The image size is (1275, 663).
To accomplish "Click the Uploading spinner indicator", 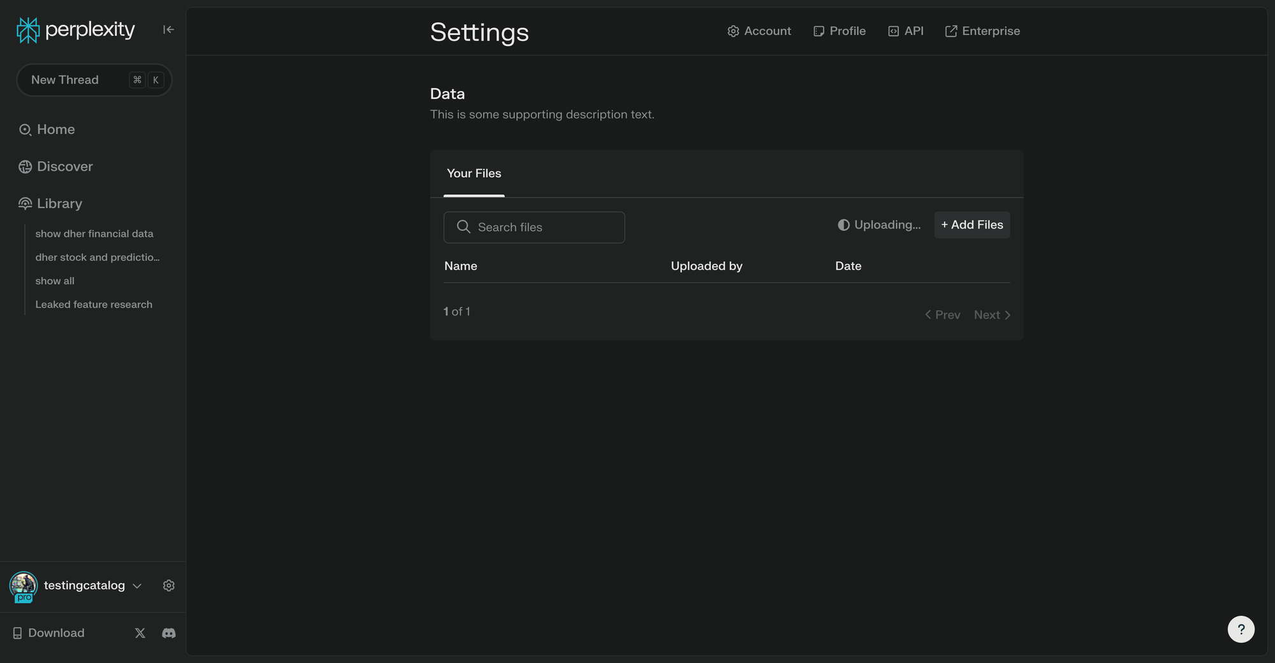I will (843, 225).
